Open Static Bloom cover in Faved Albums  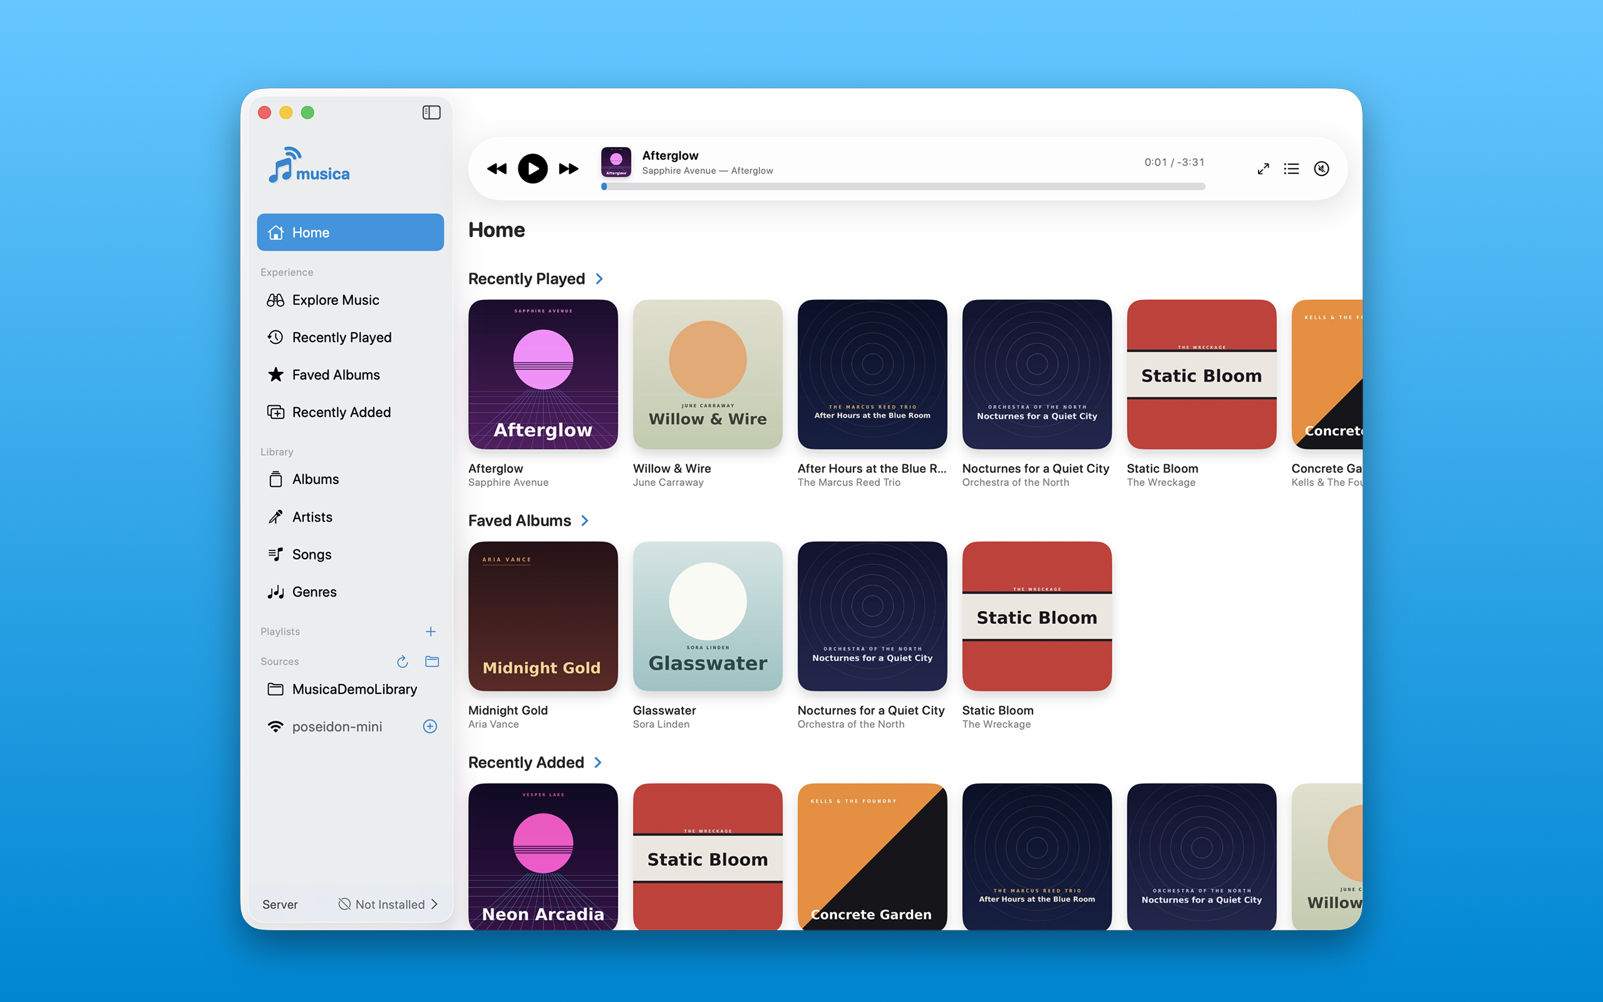(x=1037, y=616)
